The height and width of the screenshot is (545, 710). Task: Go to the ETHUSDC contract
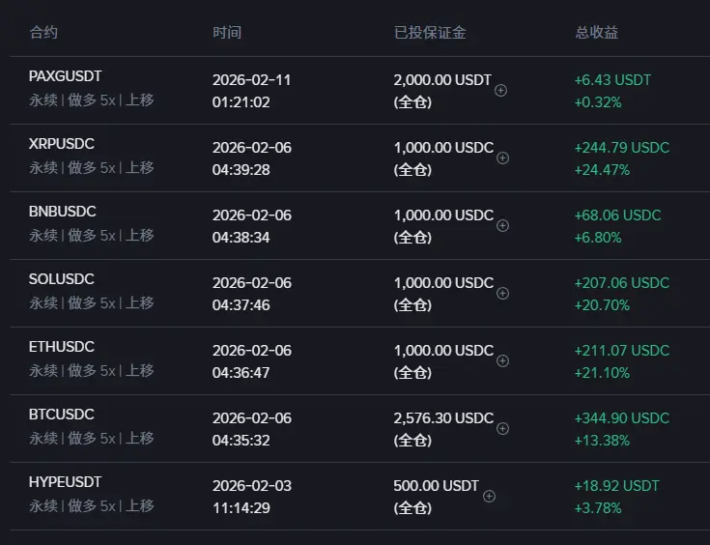tap(62, 347)
